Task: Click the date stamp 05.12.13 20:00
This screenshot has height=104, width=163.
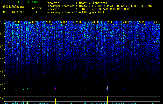Action: point(13,12)
